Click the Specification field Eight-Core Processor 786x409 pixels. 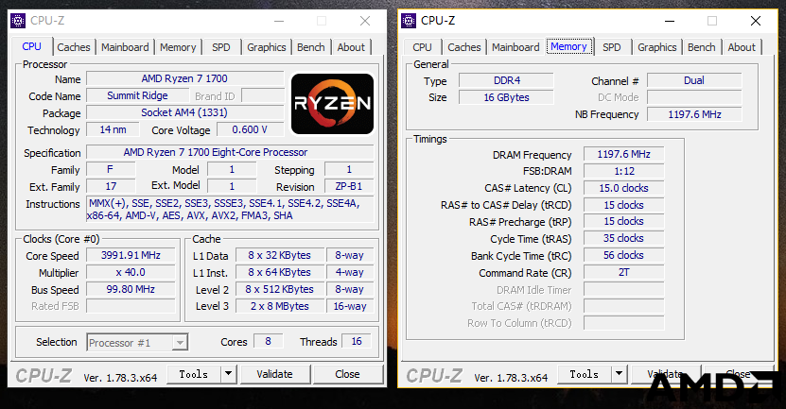point(230,152)
